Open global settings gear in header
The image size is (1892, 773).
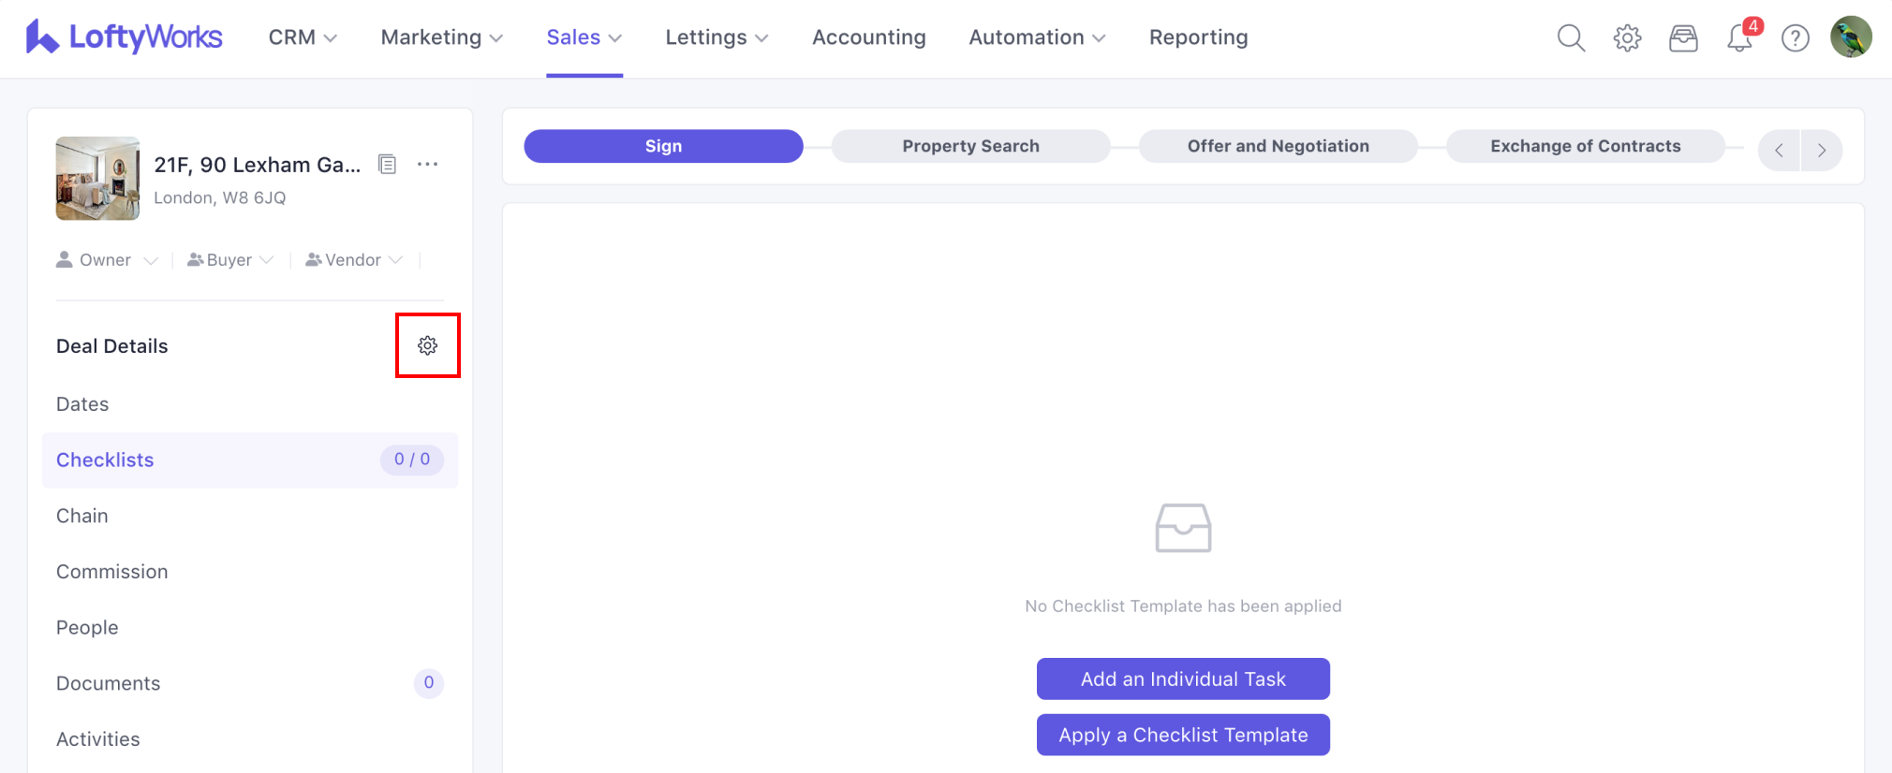tap(1627, 38)
